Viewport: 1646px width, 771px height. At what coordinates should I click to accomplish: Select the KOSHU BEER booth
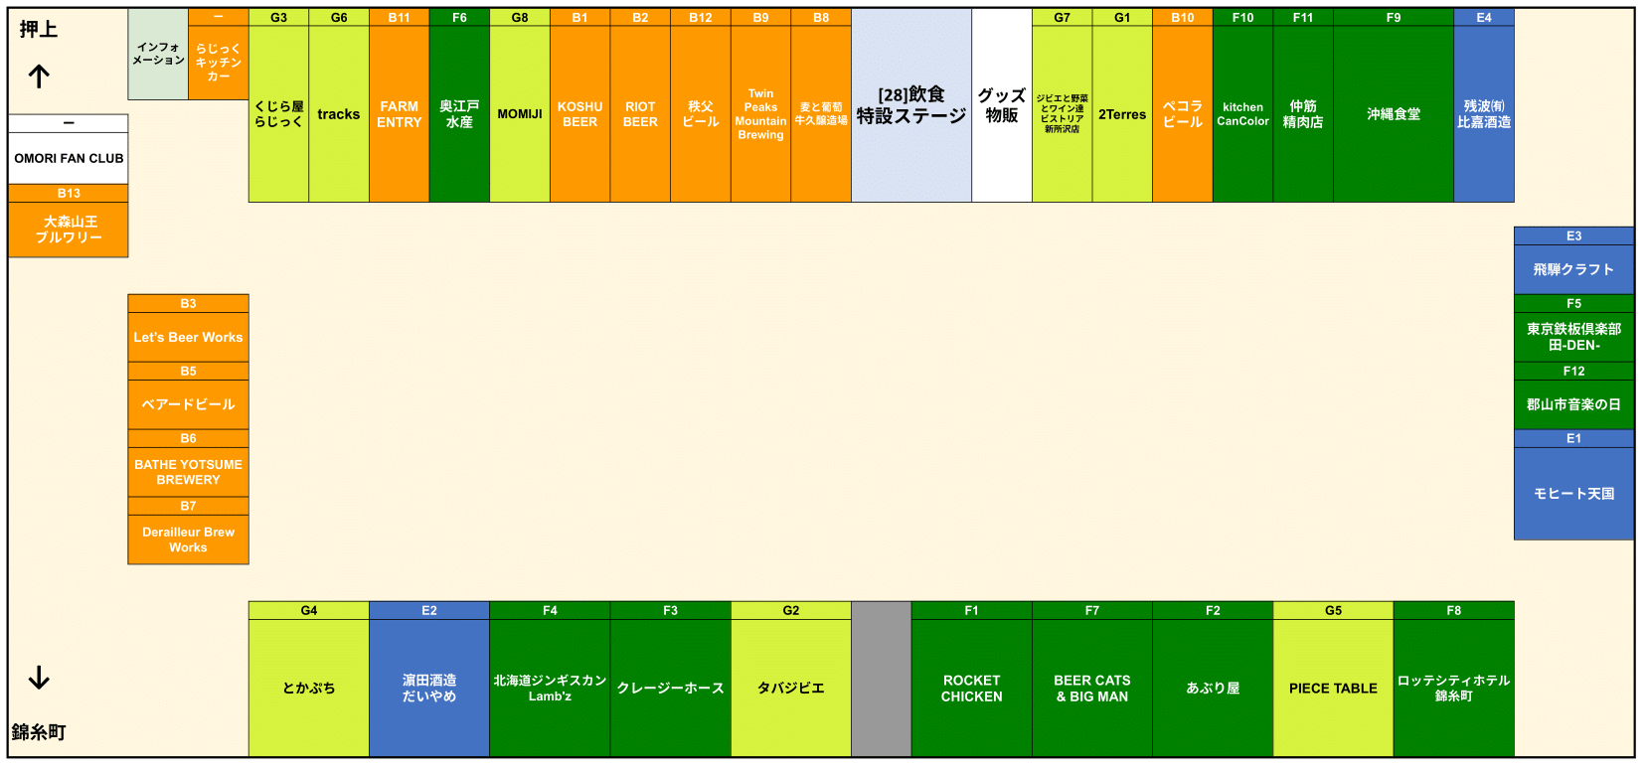pos(579,114)
